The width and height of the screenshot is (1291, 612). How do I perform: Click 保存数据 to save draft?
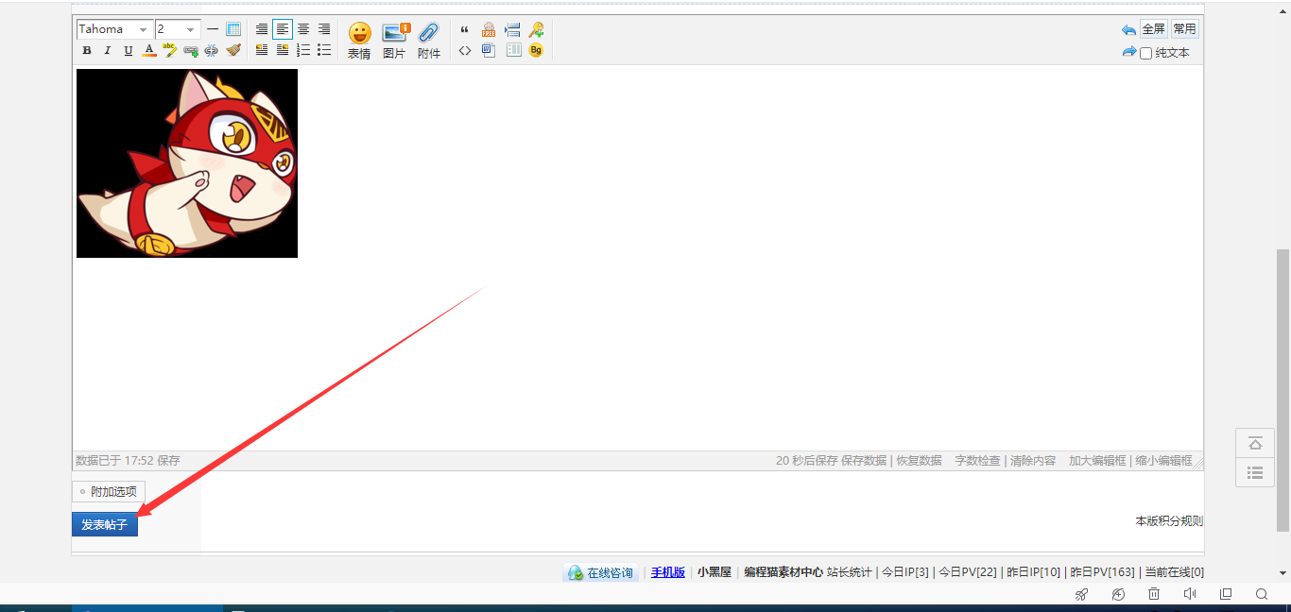[864, 461]
